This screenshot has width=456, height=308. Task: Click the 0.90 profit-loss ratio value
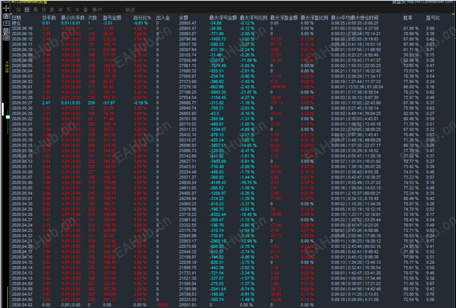(430, 29)
